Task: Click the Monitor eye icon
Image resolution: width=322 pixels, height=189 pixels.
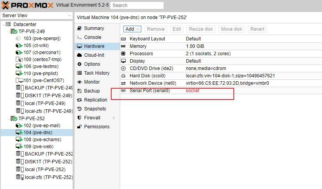Action: pyautogui.click(x=80, y=82)
